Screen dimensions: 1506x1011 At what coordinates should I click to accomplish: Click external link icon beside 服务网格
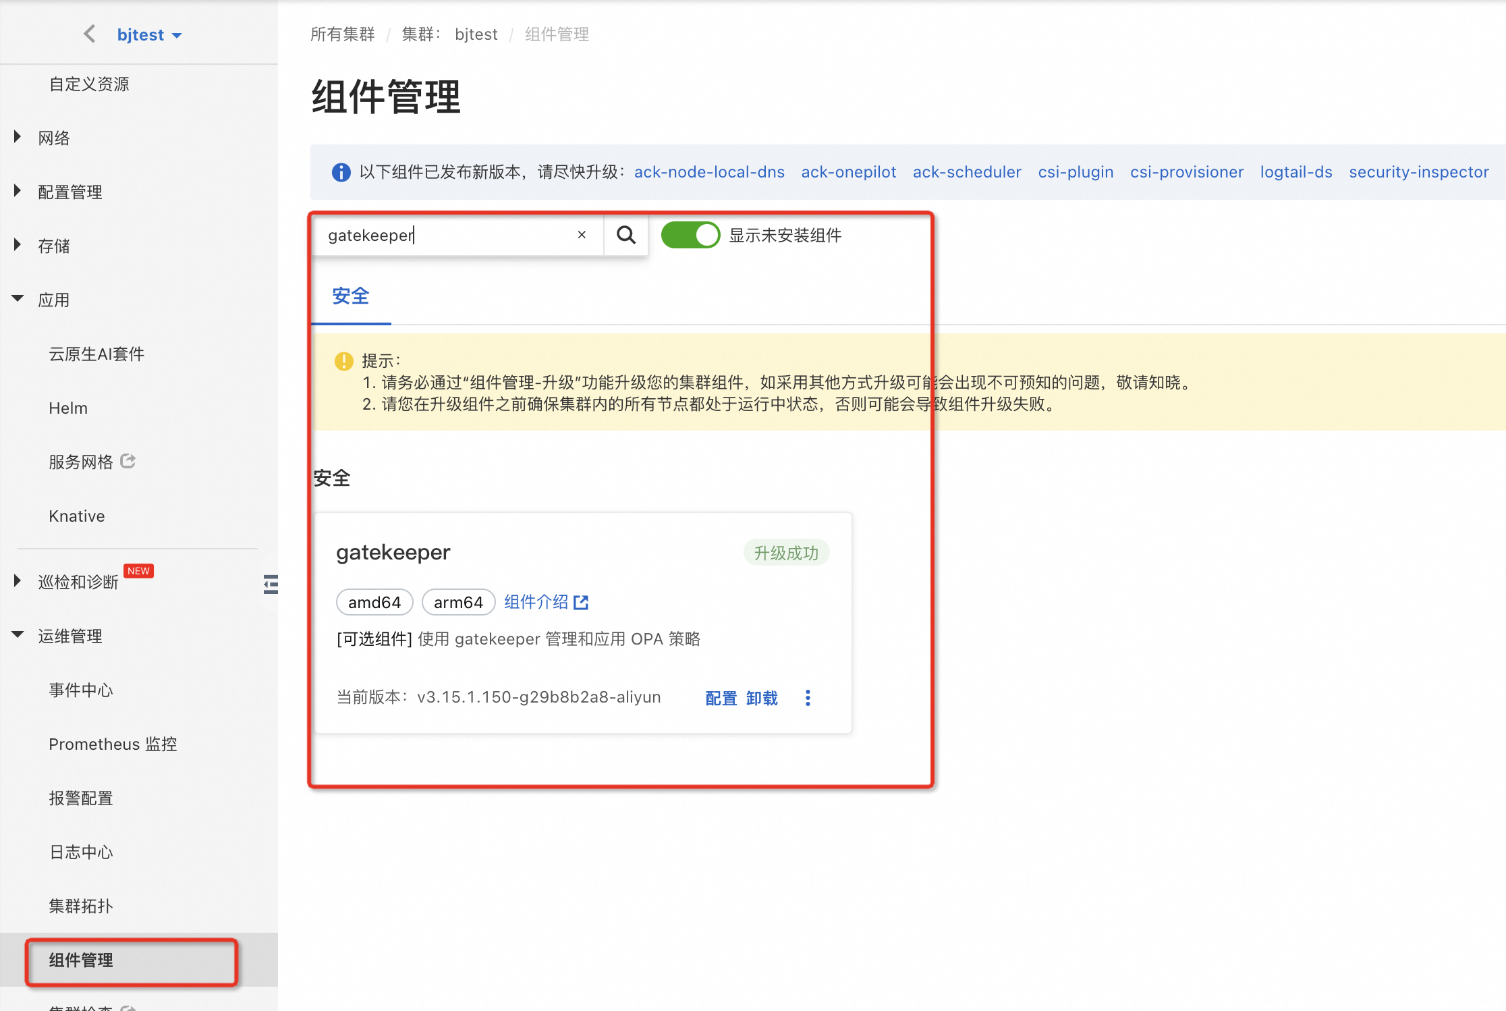[x=128, y=462]
